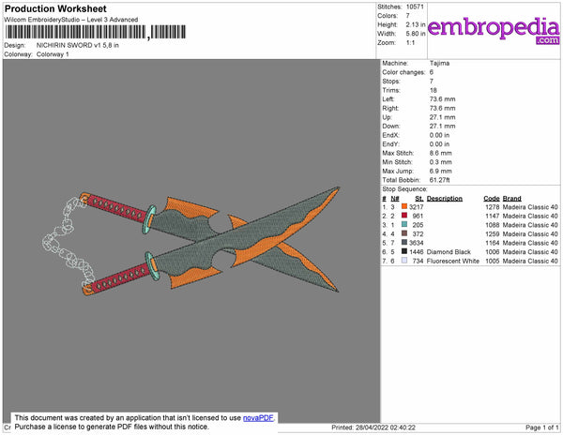Click the novaPDF license link
Screen dimensions: 563x435
point(258,418)
